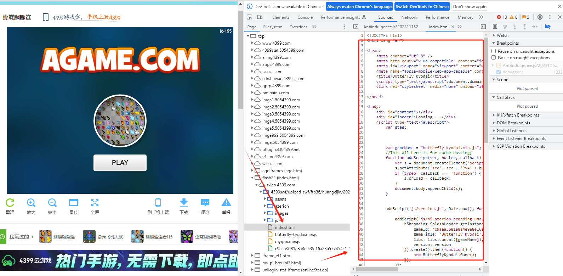Toggle the device toolbar icon
The height and width of the screenshot is (276, 563).
click(x=260, y=17)
